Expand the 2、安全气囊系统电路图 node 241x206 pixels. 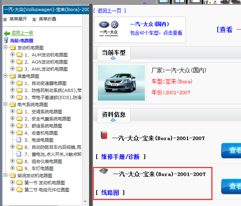(x=12, y=118)
